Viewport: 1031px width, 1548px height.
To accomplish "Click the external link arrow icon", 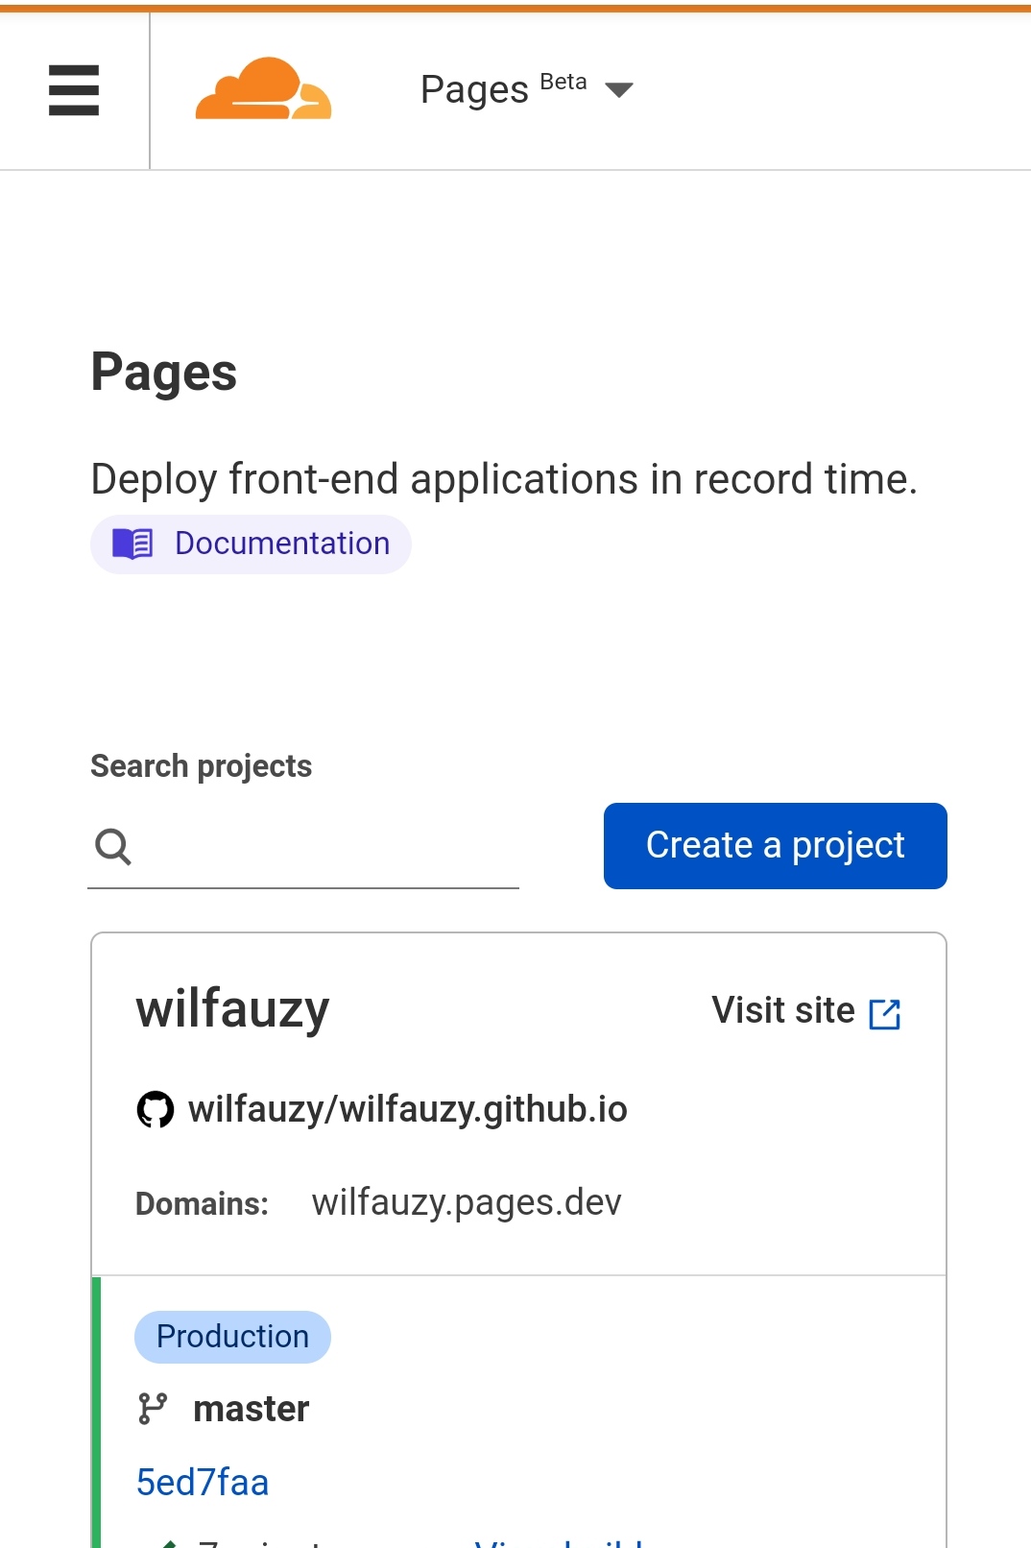I will [884, 1013].
